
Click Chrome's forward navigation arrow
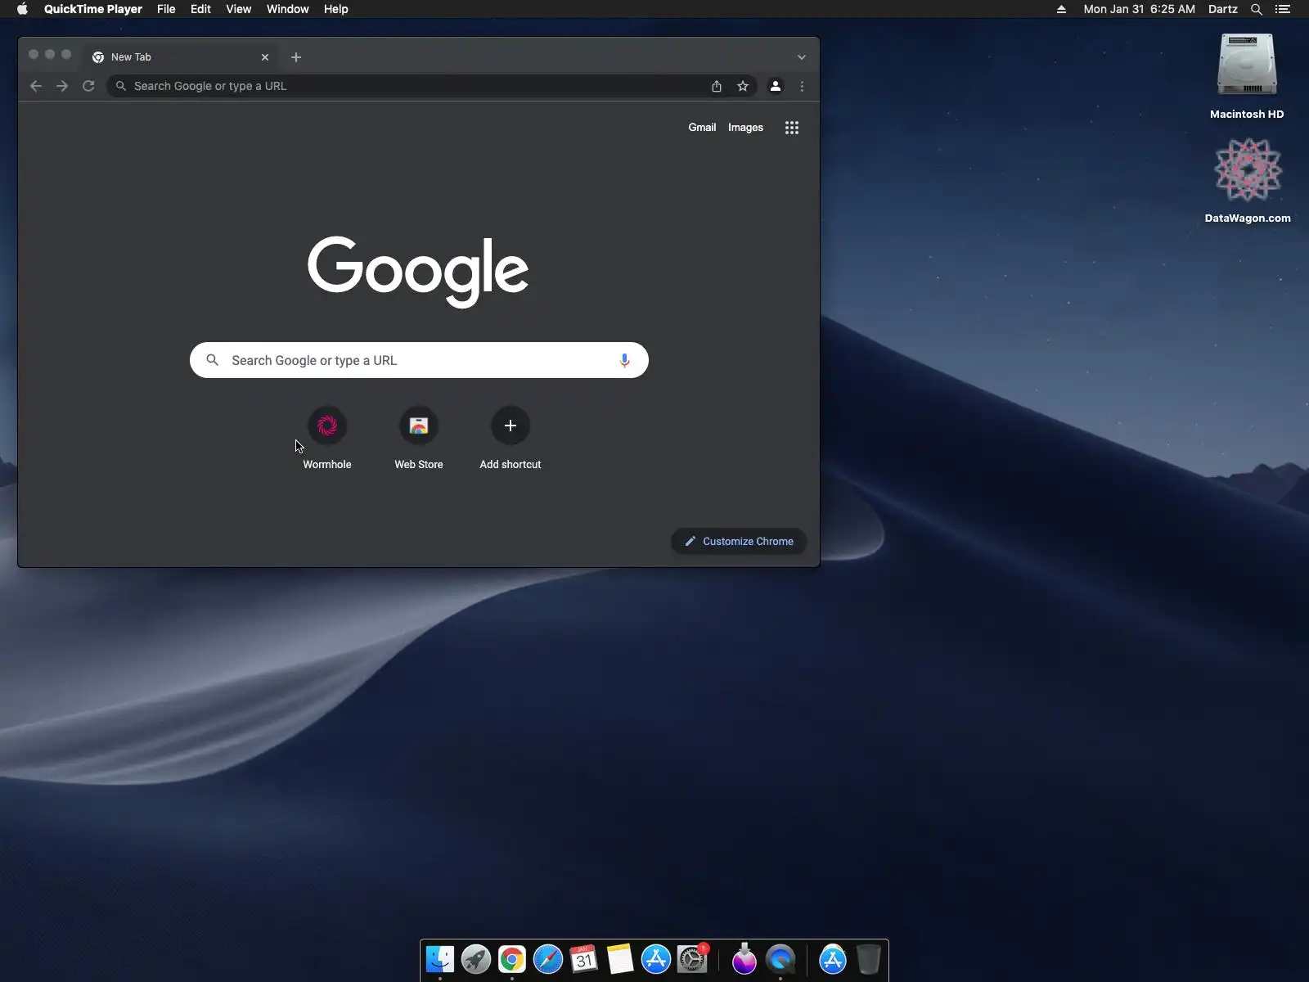pos(62,86)
